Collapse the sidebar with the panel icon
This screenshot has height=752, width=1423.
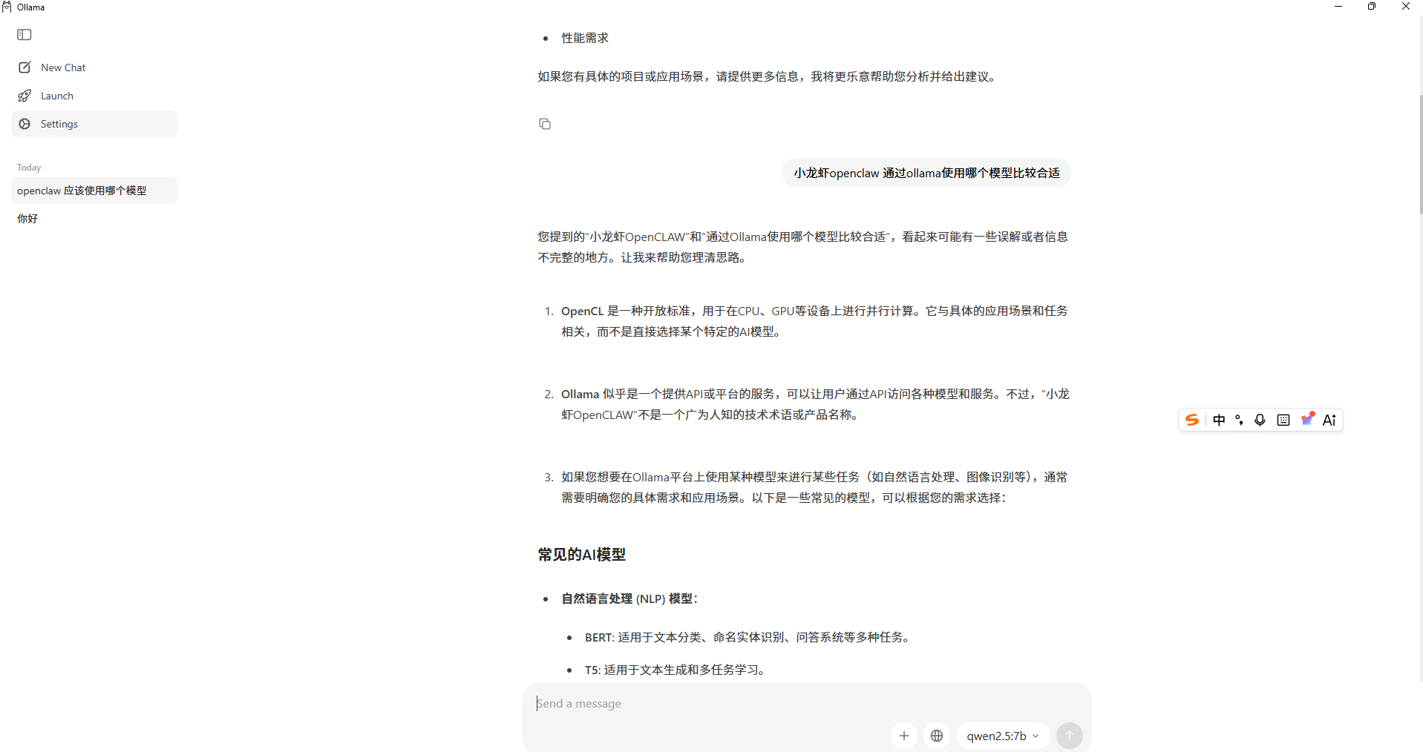[x=24, y=35]
